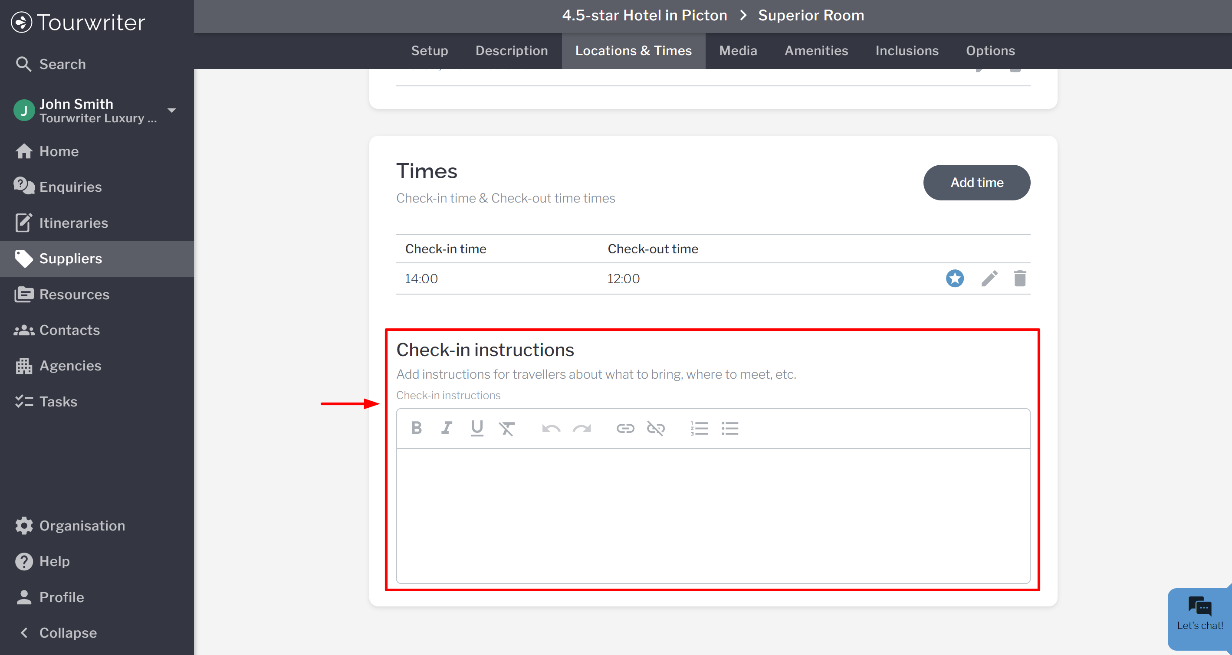Open the Inclusions tab
1232x655 pixels.
pos(907,51)
